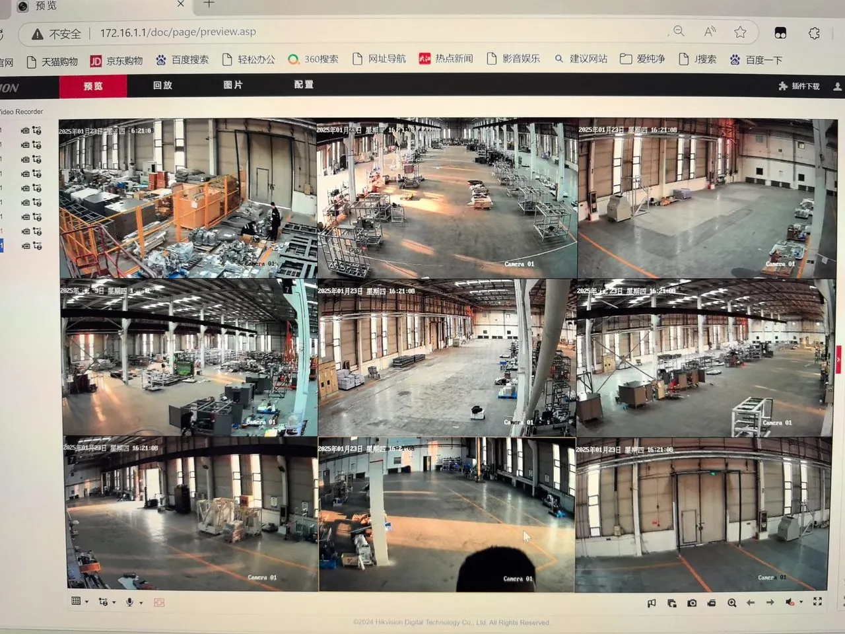Switch stream type for first channel
Screen dimensions: 845x634
[37, 131]
